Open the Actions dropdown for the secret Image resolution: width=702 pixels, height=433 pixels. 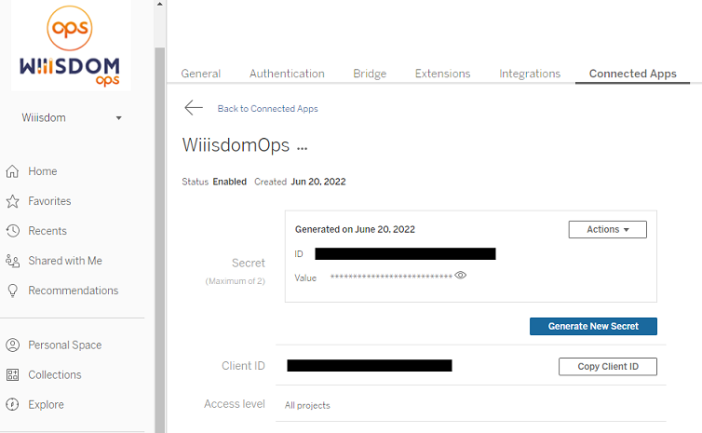(608, 229)
